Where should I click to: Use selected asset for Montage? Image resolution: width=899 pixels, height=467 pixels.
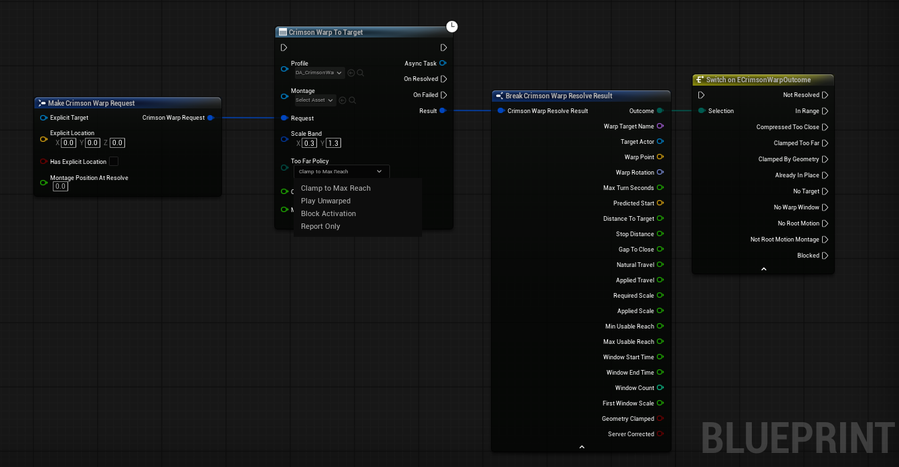pyautogui.click(x=342, y=100)
